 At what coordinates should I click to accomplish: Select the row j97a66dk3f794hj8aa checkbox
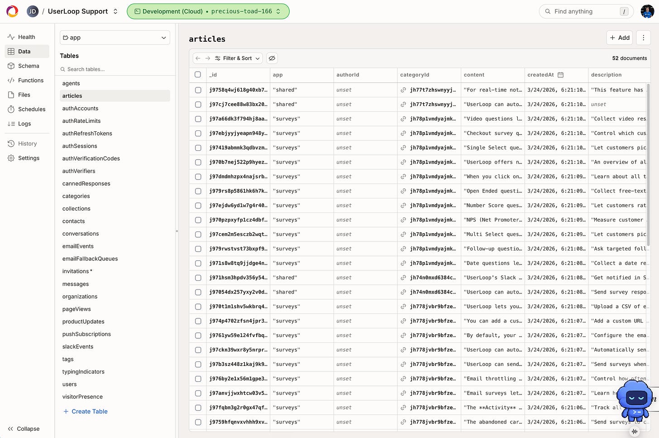click(x=198, y=119)
